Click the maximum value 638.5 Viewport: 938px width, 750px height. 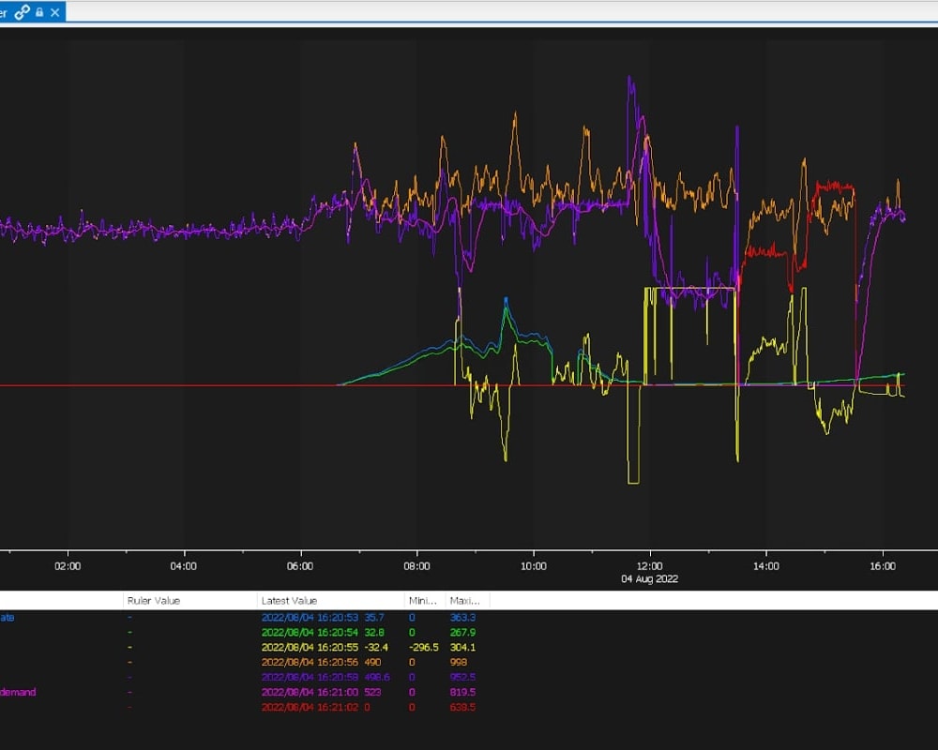click(462, 707)
